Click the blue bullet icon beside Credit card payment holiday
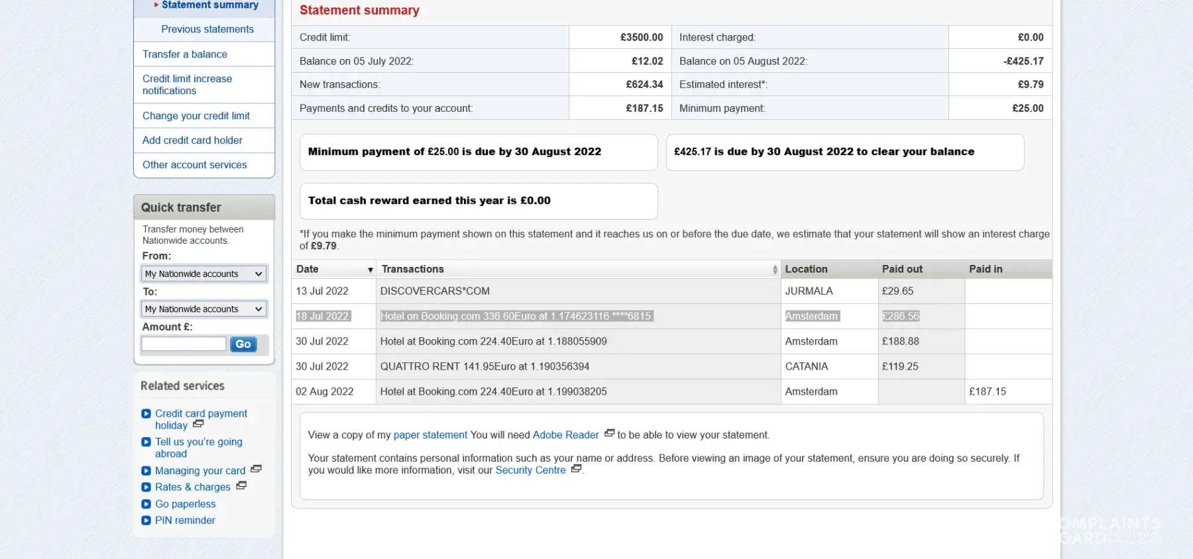 tap(146, 414)
